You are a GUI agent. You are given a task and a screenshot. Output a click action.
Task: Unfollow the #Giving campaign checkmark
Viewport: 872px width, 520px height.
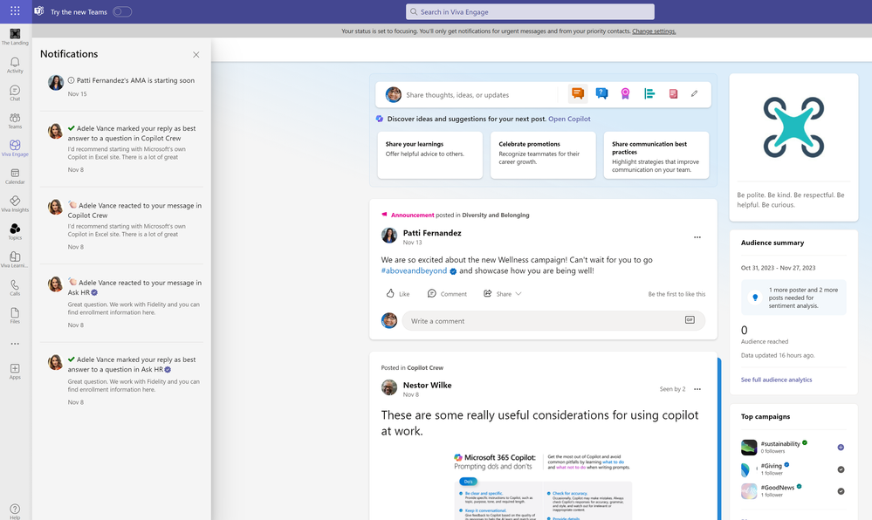click(841, 469)
